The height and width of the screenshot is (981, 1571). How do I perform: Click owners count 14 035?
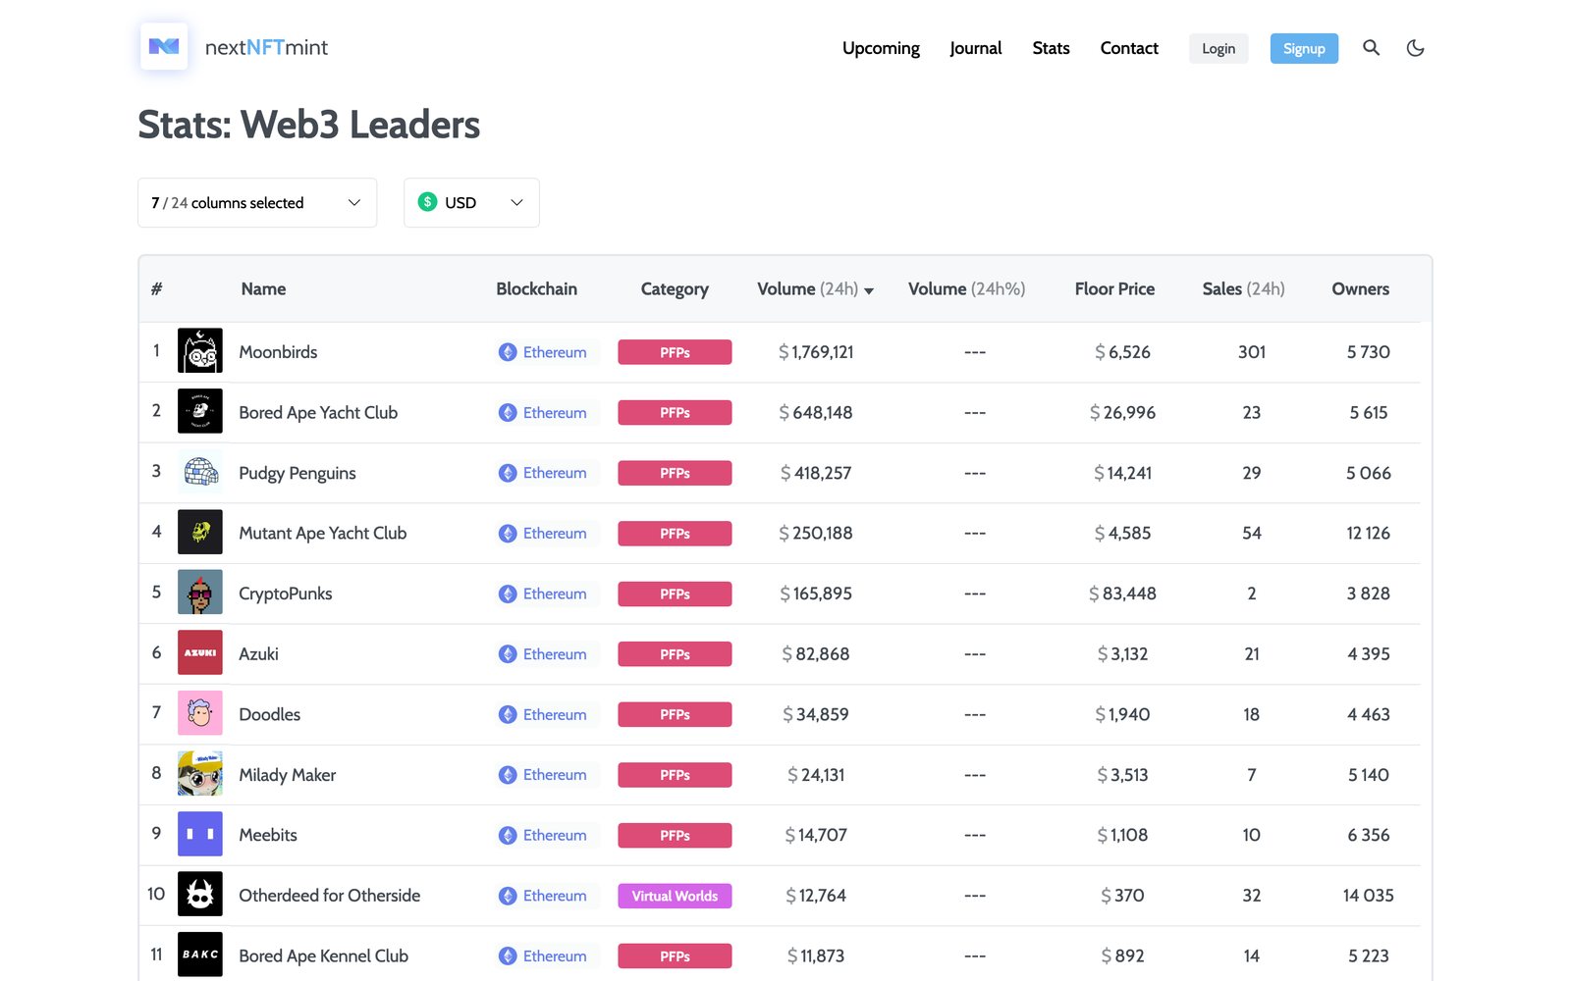1368,896
